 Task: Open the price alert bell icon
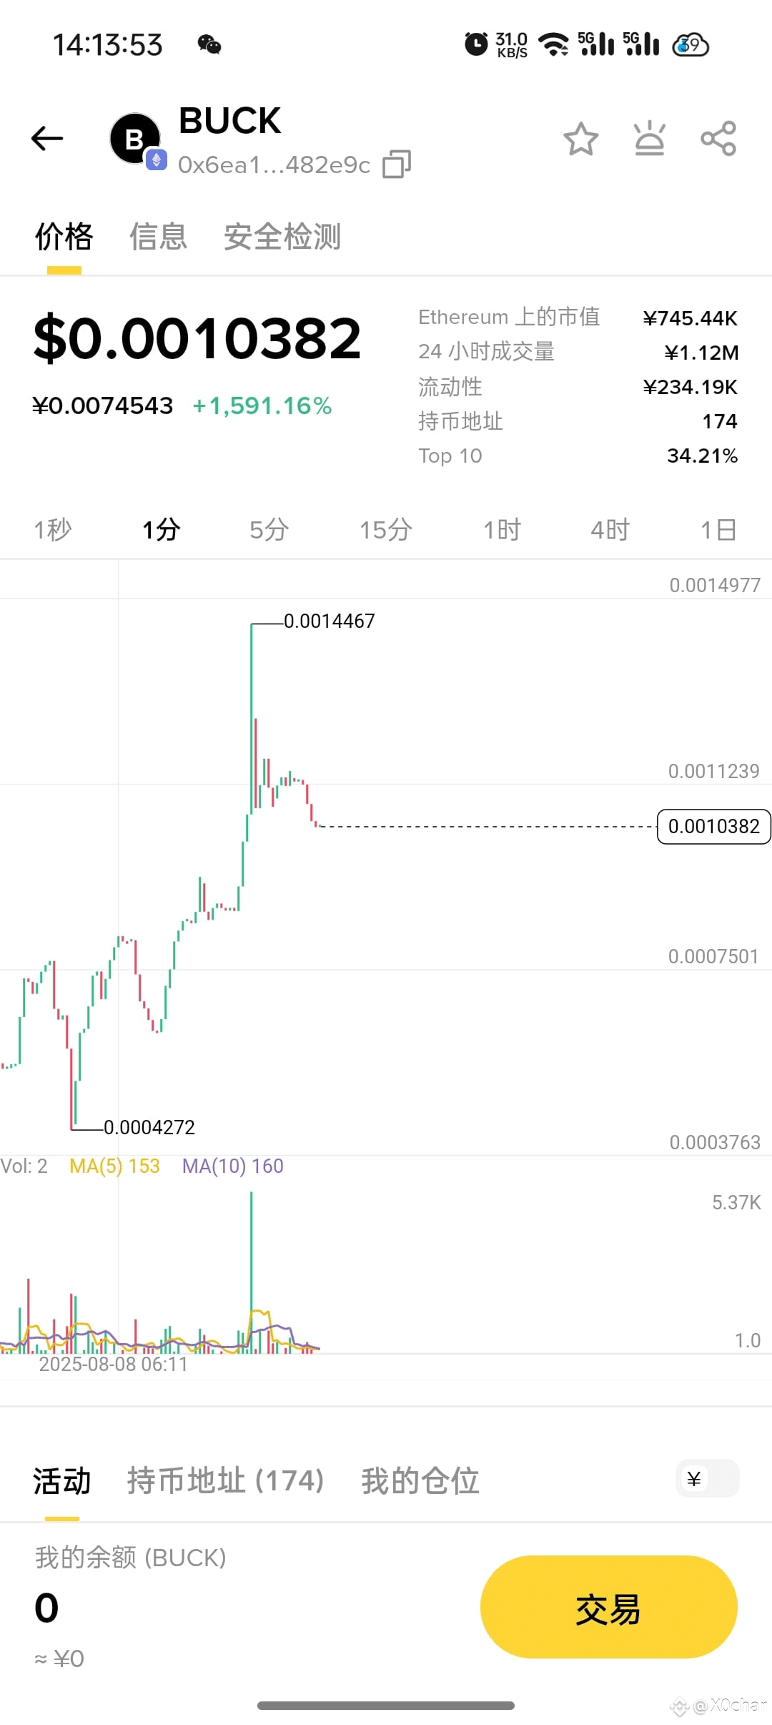coord(649,139)
